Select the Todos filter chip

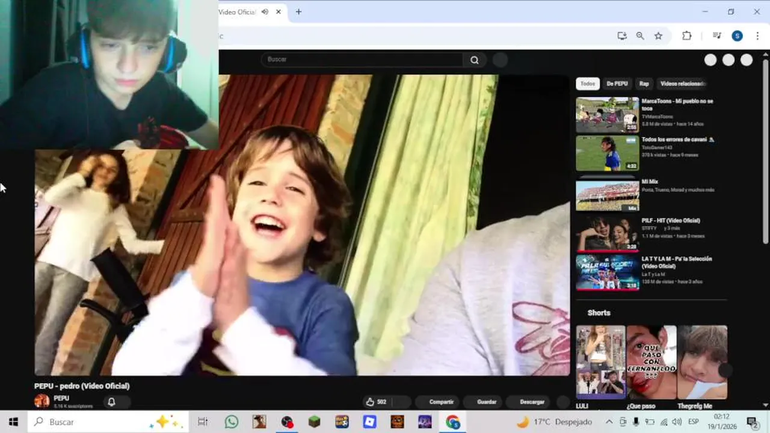pyautogui.click(x=588, y=84)
